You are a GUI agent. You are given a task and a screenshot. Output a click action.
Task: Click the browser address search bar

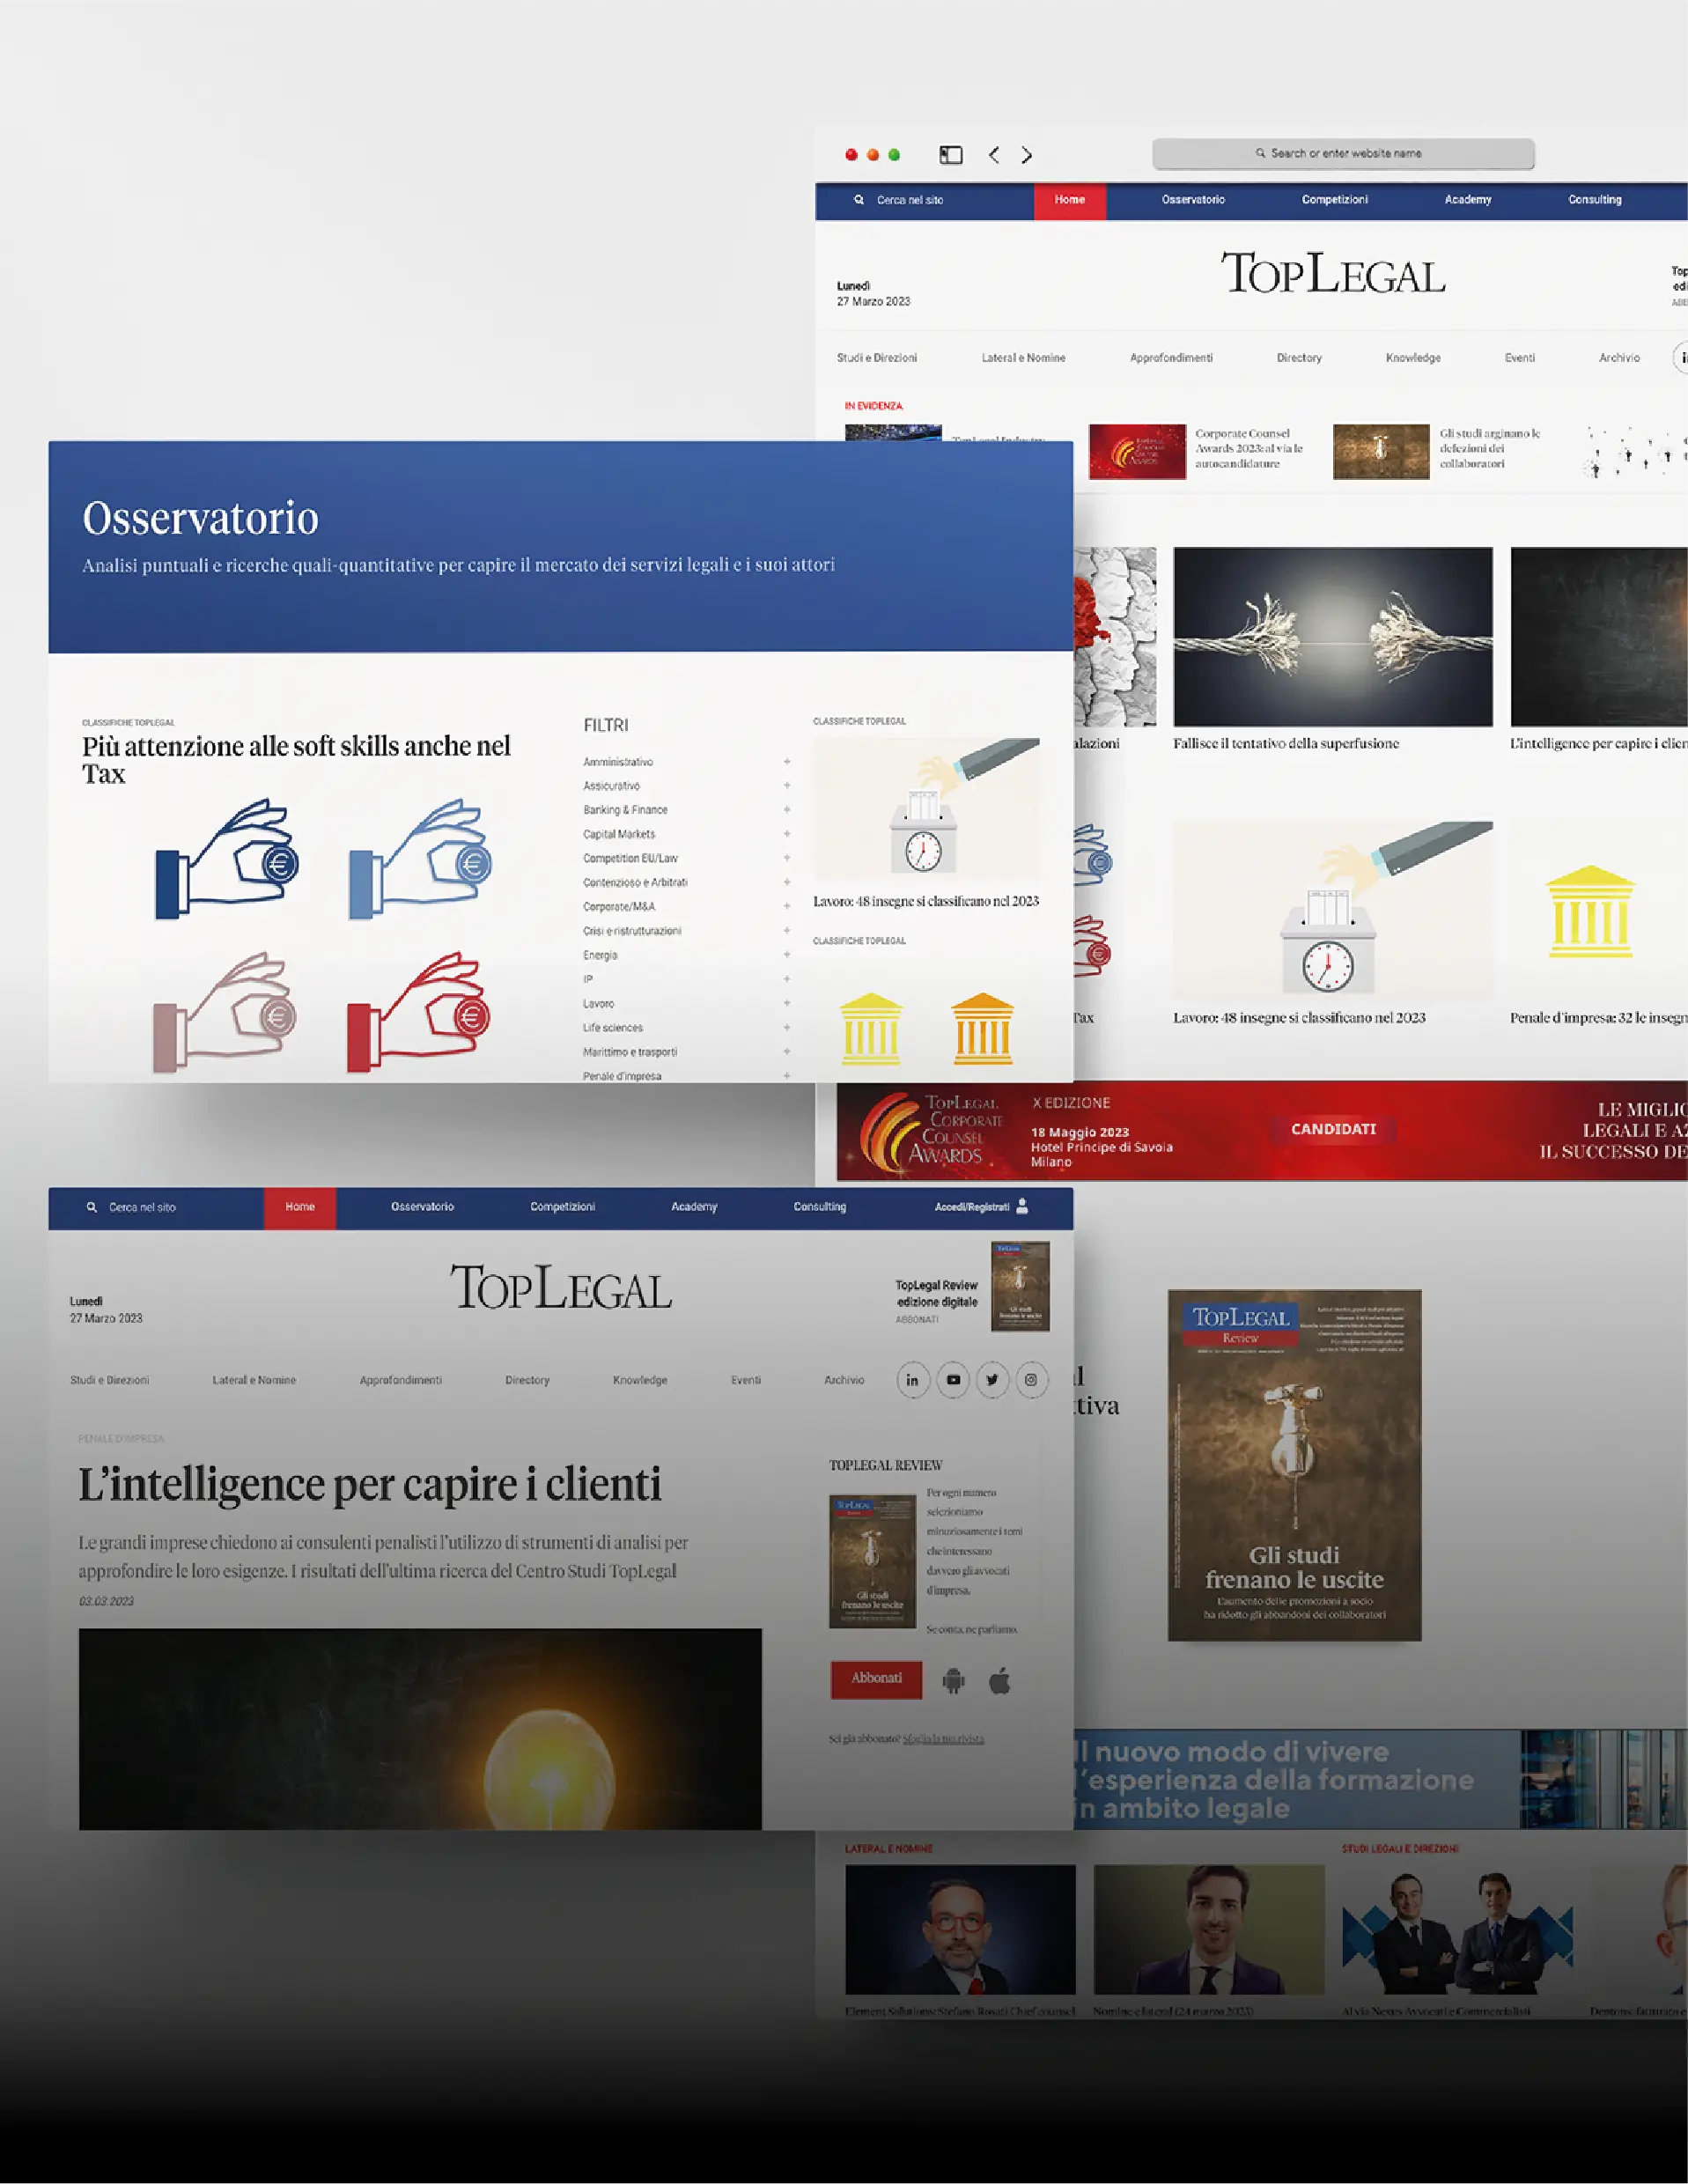coord(1343,154)
